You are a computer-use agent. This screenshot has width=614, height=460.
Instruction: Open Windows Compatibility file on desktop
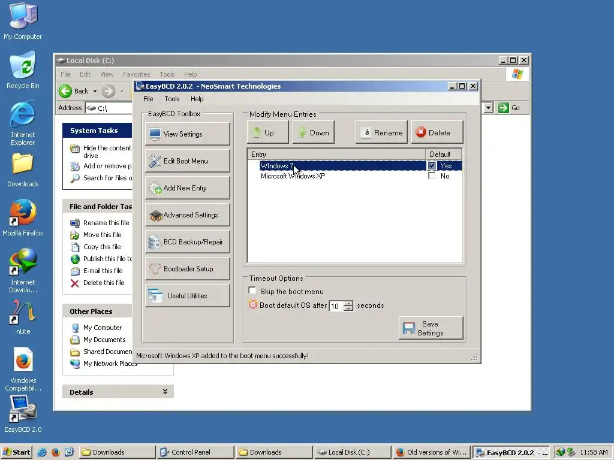tap(23, 370)
